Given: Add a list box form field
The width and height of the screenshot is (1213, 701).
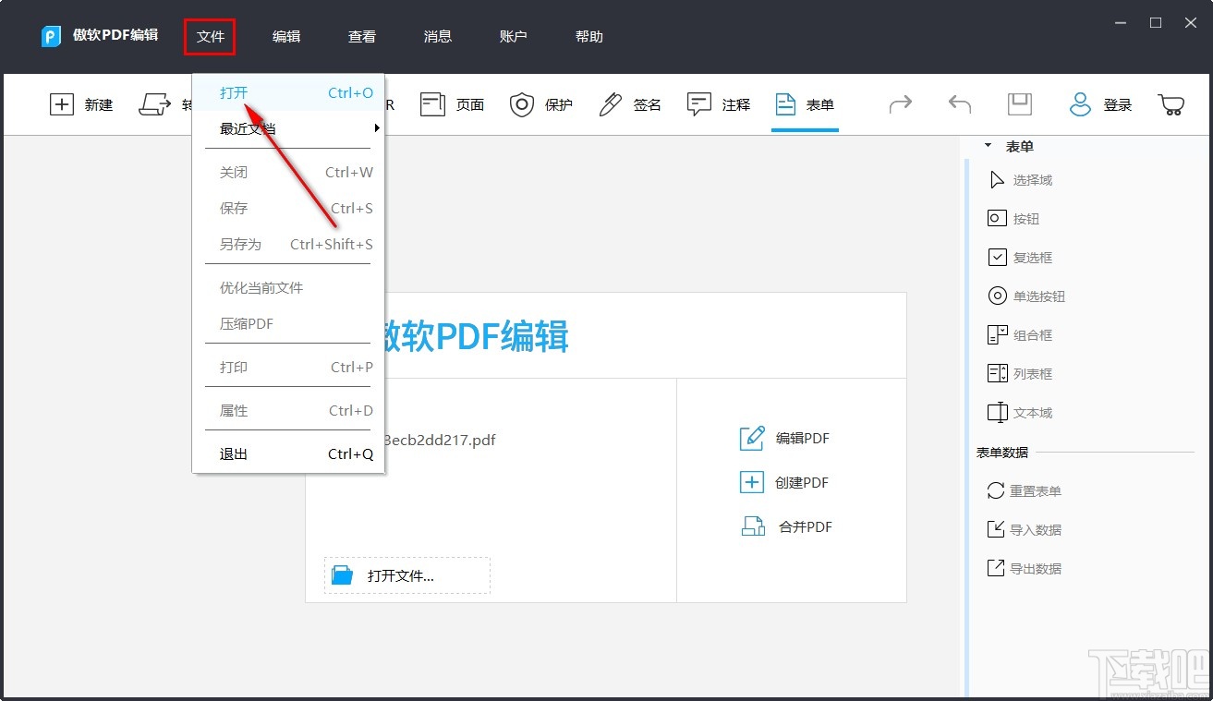Looking at the screenshot, I should (x=997, y=374).
